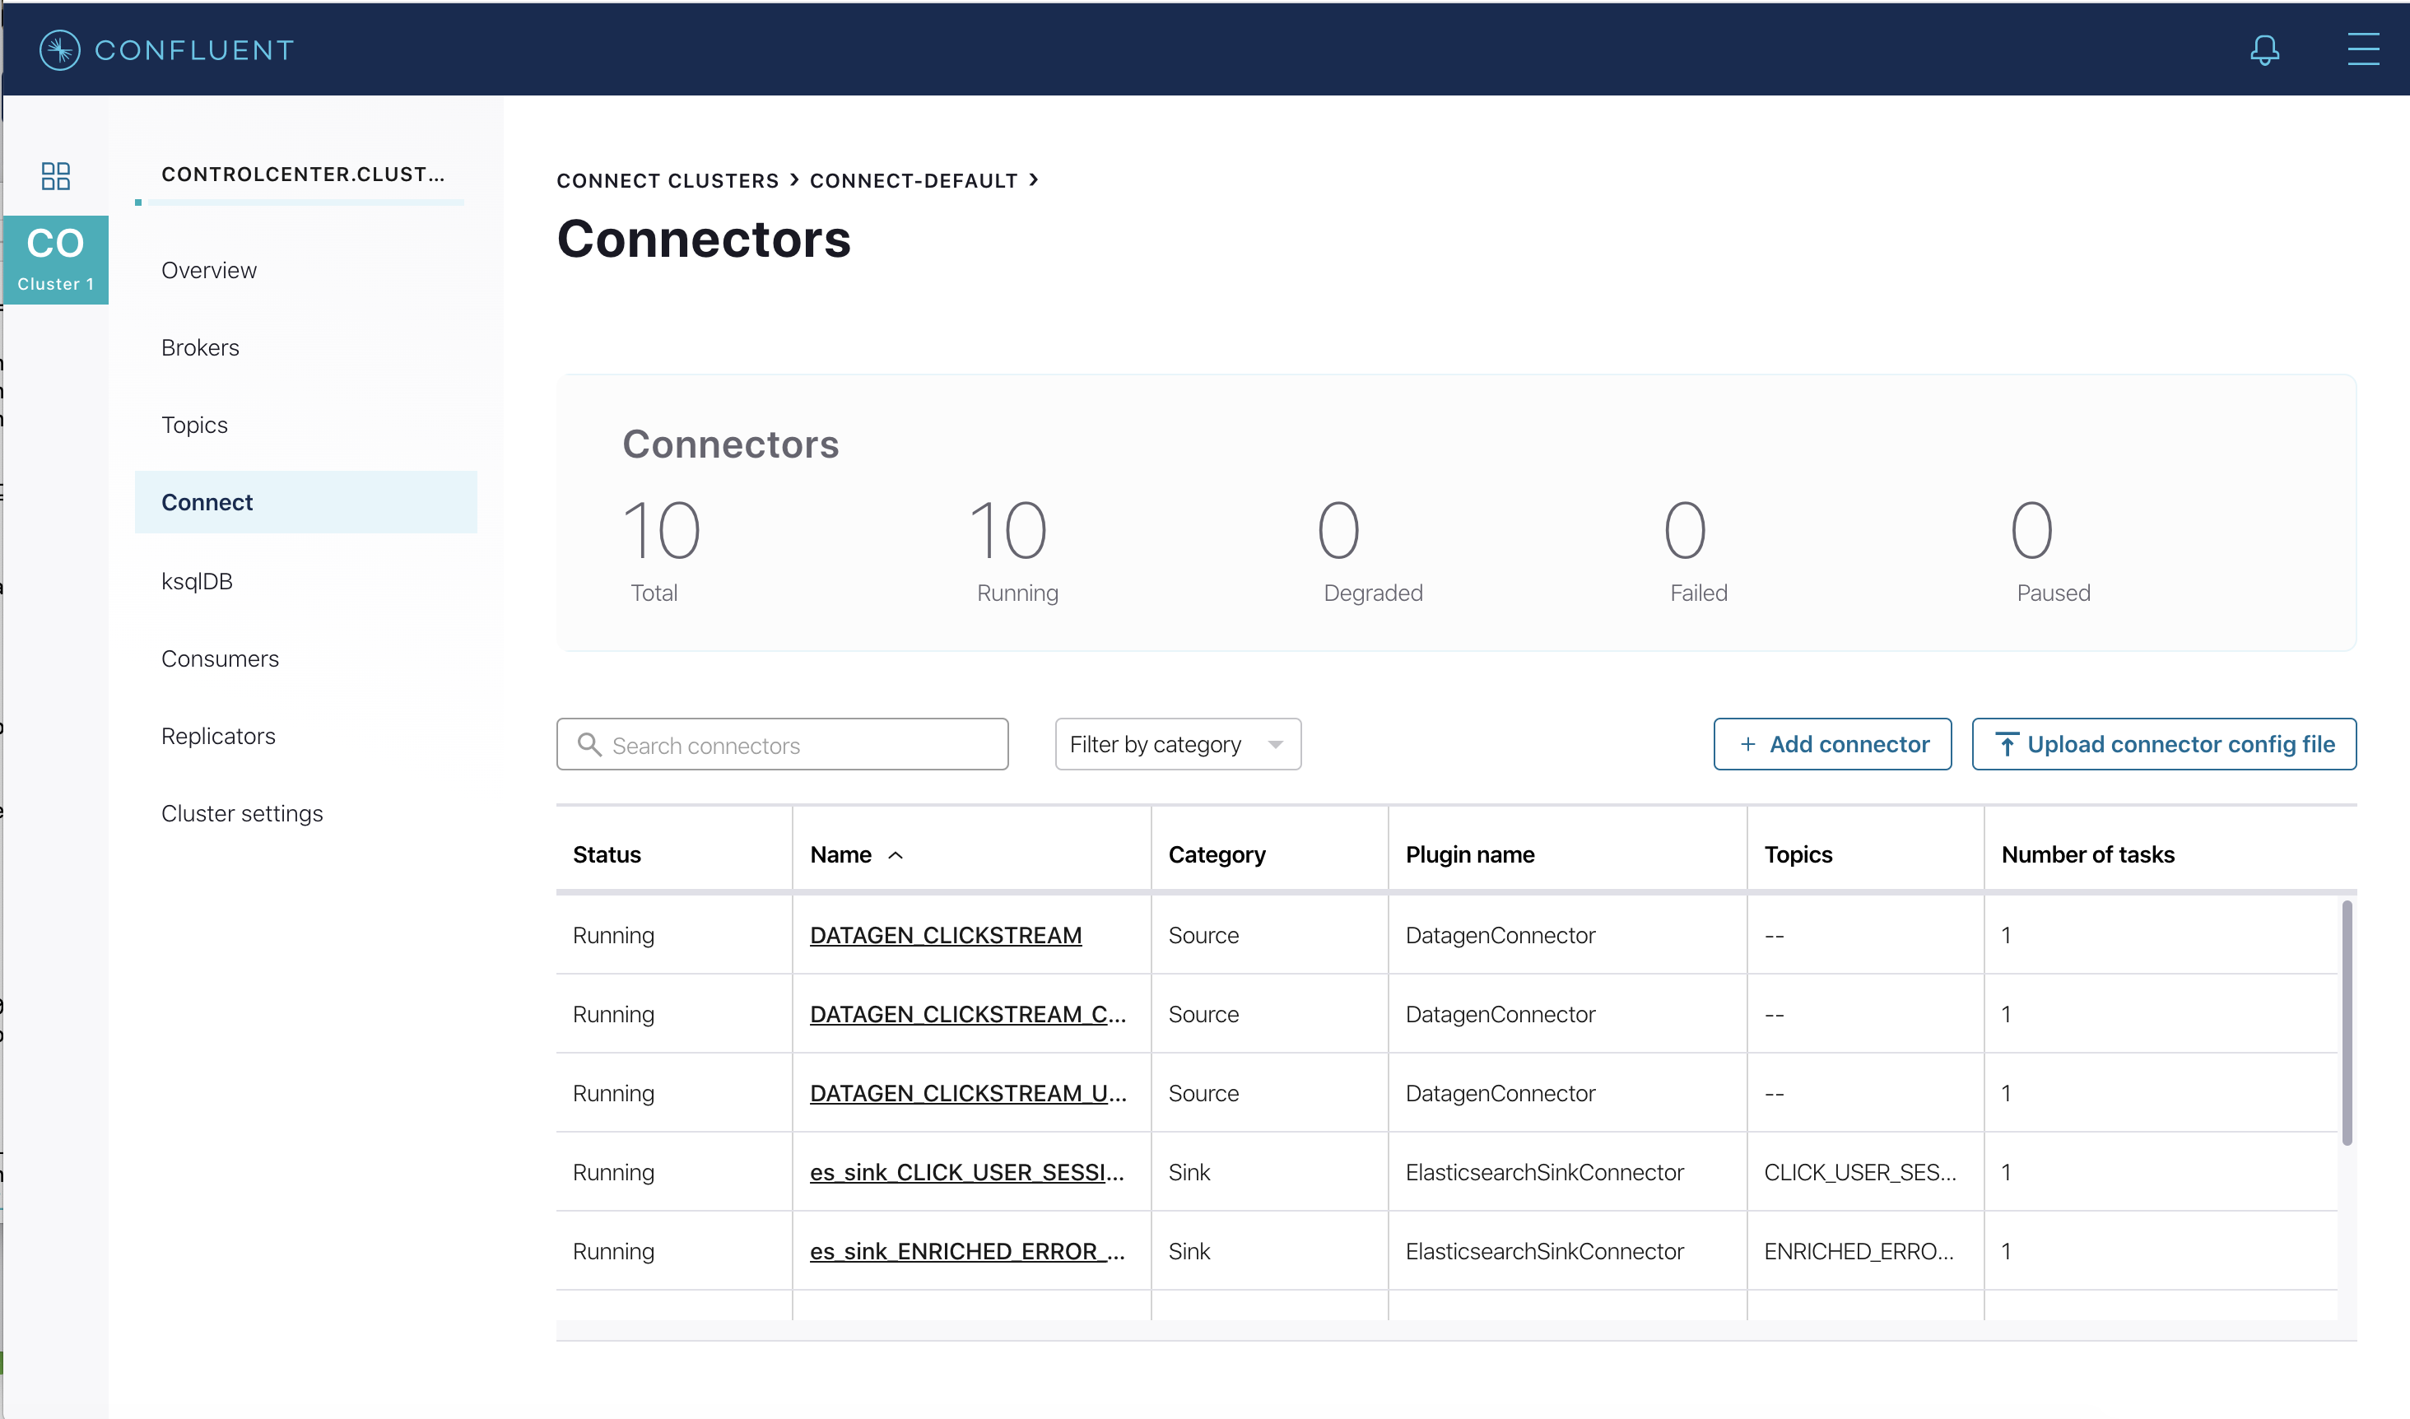The width and height of the screenshot is (2410, 1419).
Task: Open the hamburger menu
Action: tap(2362, 49)
